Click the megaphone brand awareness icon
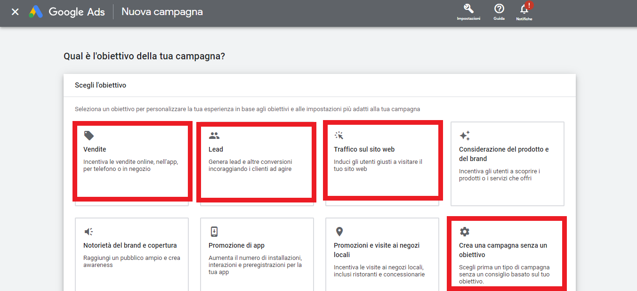The image size is (637, 291). click(89, 232)
